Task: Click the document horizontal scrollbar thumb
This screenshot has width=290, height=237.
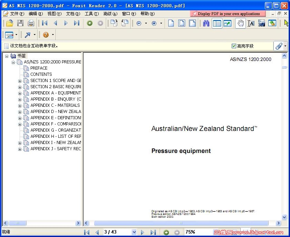Action: 181,223
